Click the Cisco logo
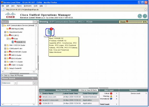Viewport: 149px width, 107px height. click(x=11, y=15)
